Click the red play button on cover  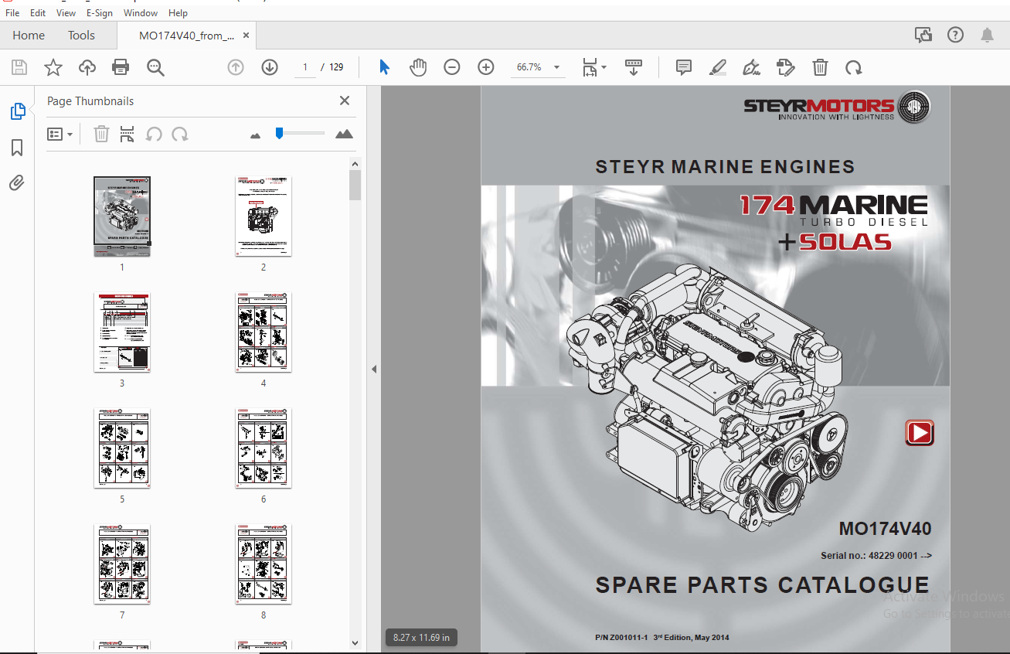920,433
